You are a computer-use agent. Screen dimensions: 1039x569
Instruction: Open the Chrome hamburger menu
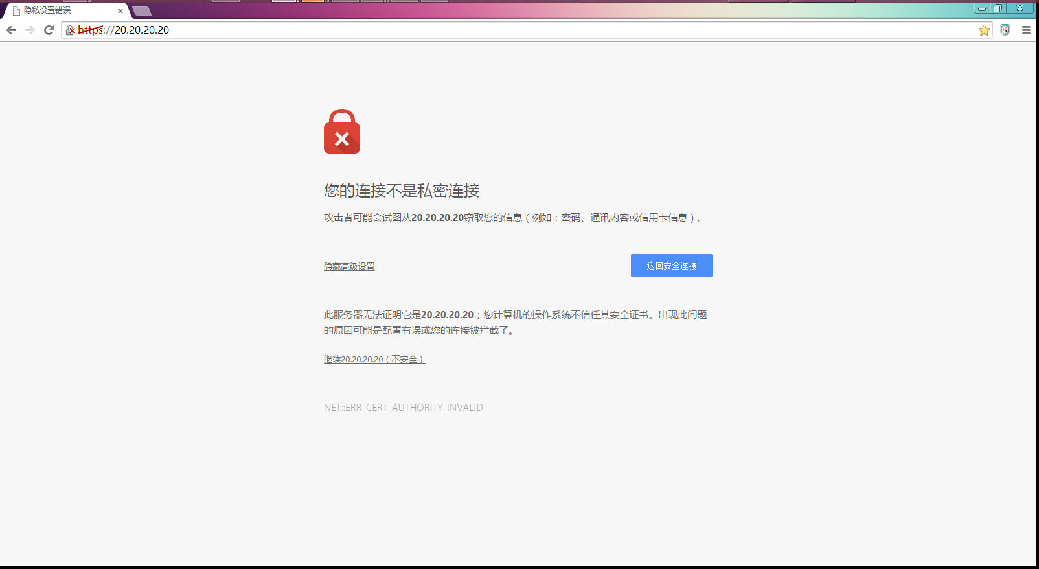click(1026, 30)
